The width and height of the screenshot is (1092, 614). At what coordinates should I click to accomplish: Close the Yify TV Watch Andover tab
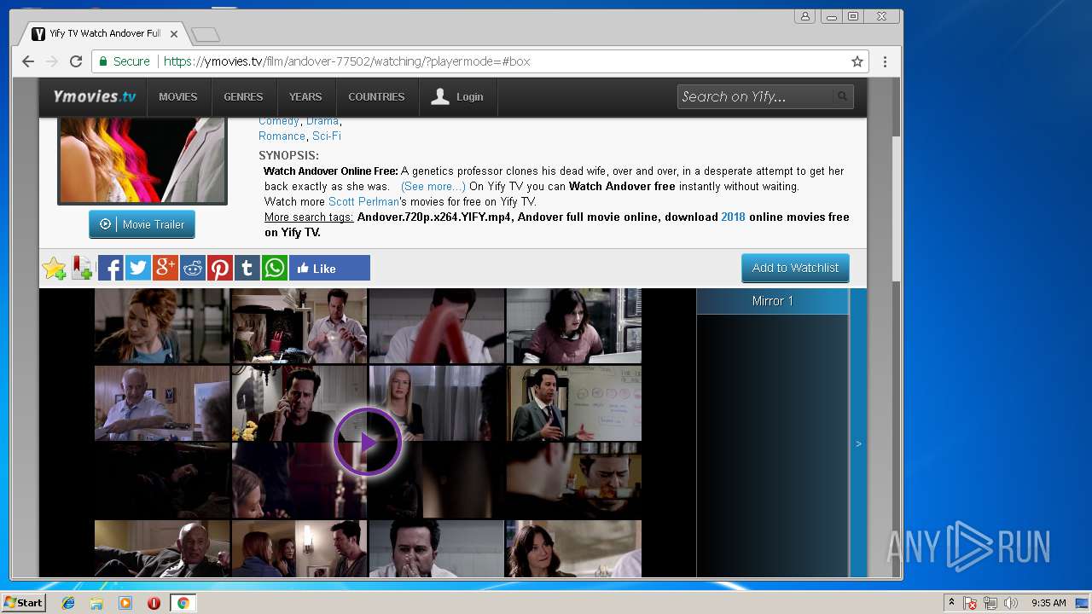coord(174,34)
